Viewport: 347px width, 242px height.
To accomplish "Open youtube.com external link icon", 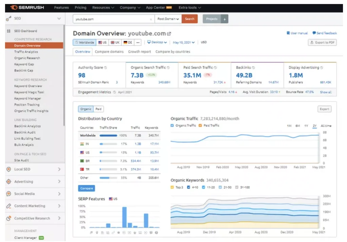I will pos(169,34).
